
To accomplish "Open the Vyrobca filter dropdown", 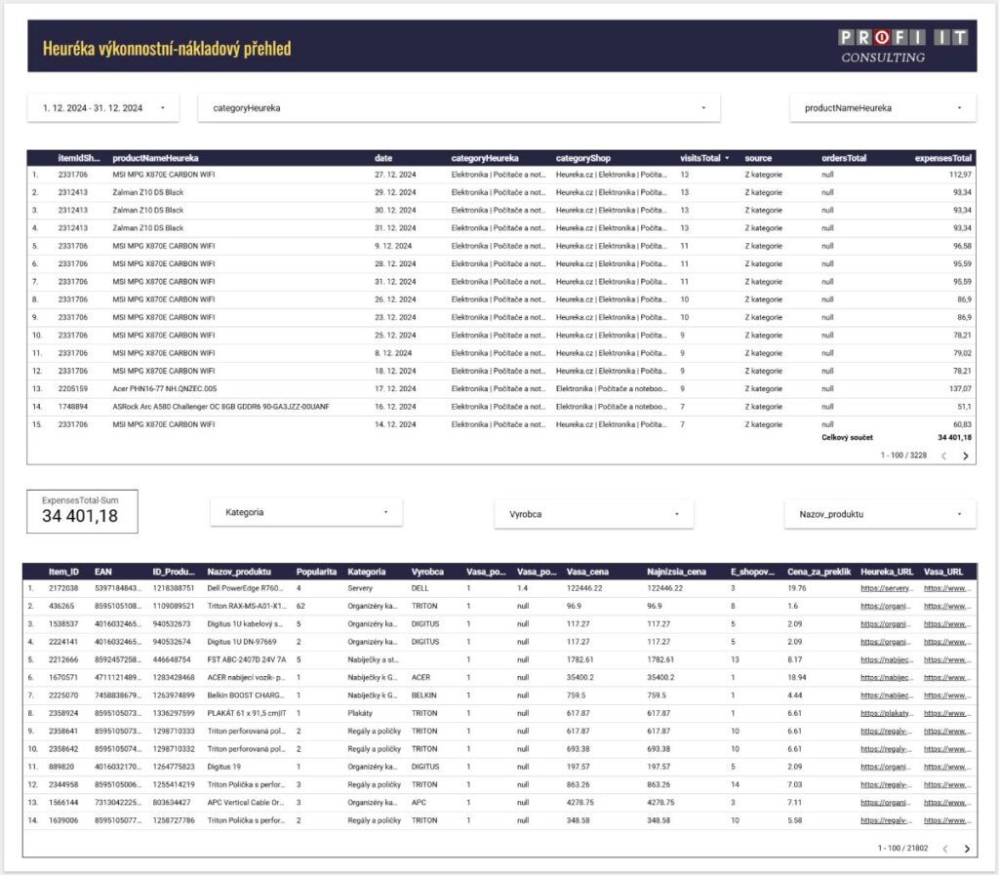I will click(x=593, y=514).
